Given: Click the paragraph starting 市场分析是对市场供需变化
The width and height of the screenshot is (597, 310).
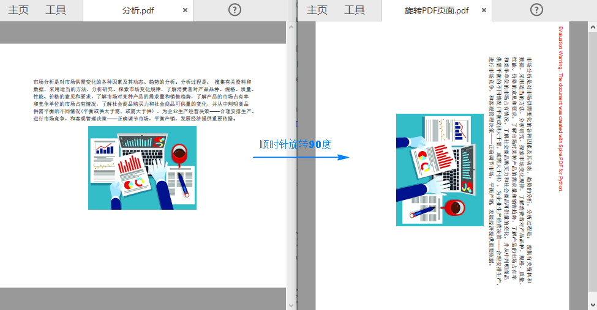Looking at the screenshot, I should point(143,100).
